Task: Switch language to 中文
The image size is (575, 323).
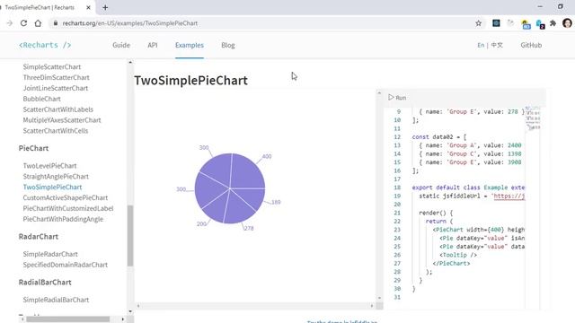Action: point(497,45)
